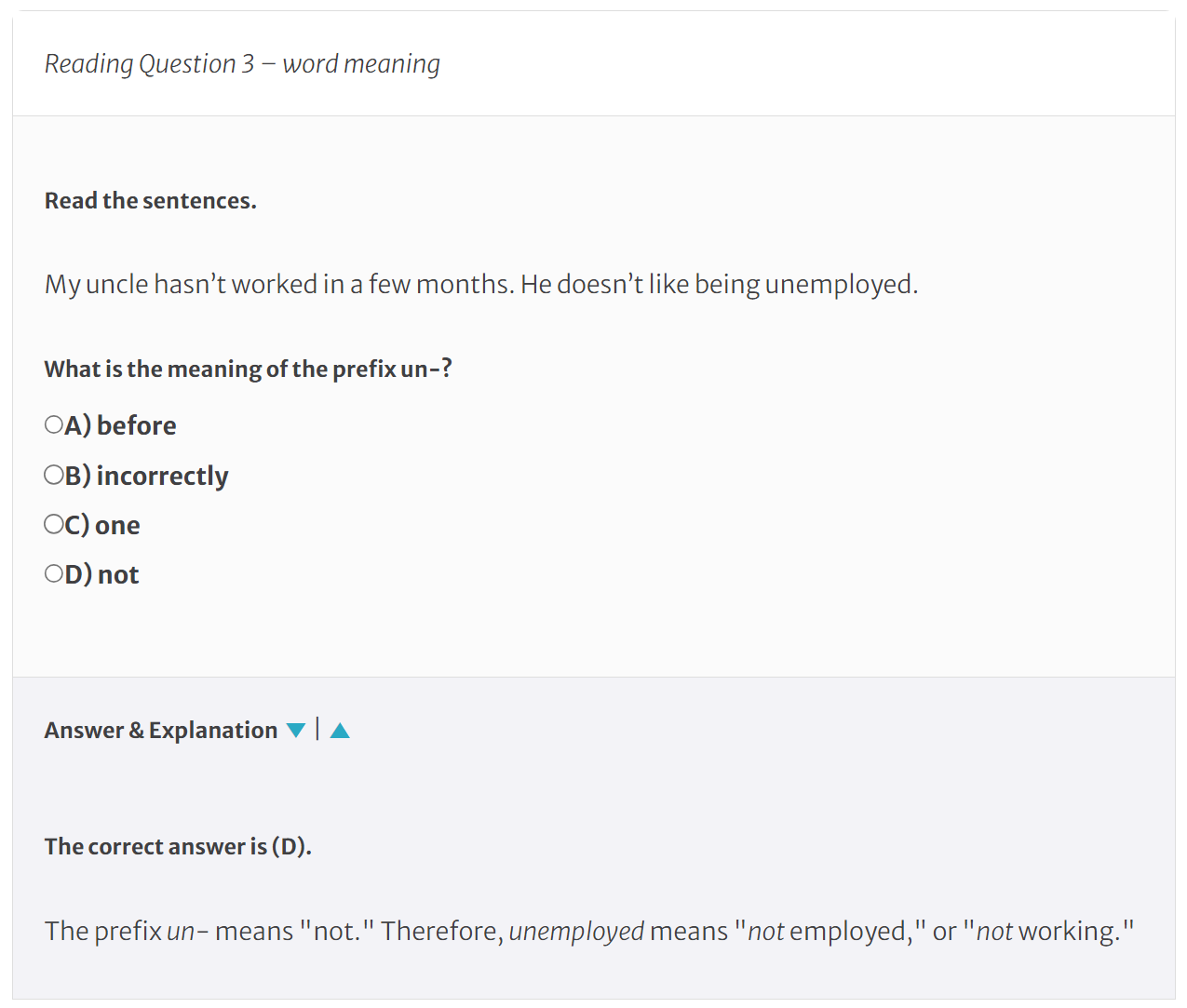1187x1008 pixels.
Task: Pick the radio button beside D
Action: (x=54, y=574)
